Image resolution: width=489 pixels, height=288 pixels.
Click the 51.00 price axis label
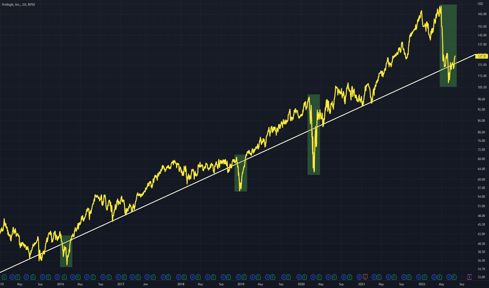482,206
